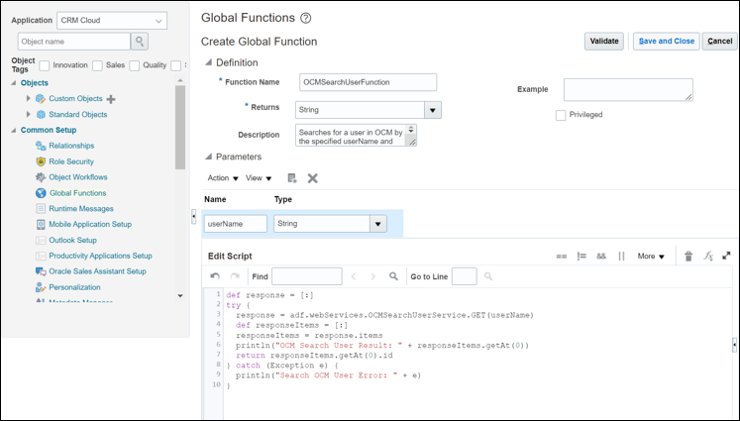Open the parameter Type String dropdown

tap(378, 224)
